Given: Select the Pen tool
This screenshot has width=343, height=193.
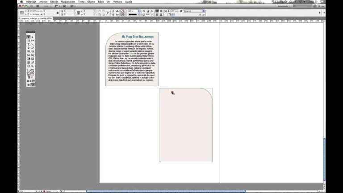Looking at the screenshot, I should (29, 48).
